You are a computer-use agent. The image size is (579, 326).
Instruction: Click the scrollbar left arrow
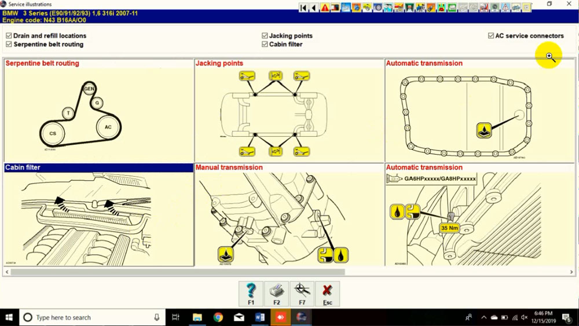click(x=6, y=272)
